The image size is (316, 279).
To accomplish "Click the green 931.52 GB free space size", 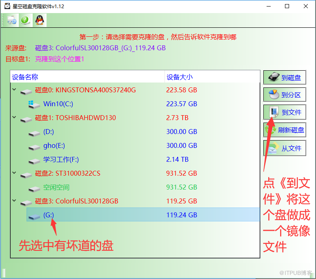I will pos(182,187).
